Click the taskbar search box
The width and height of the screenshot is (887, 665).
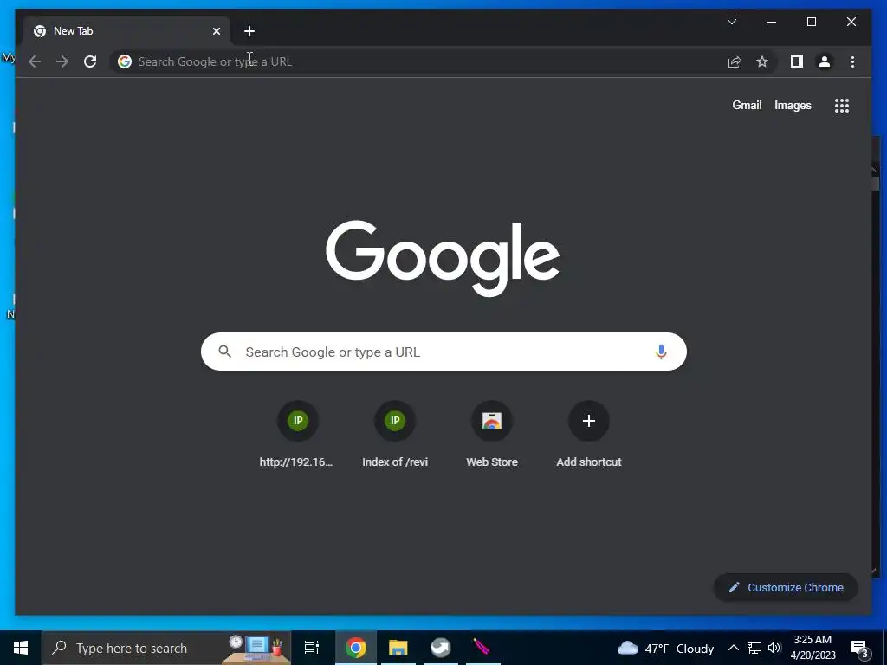(x=166, y=648)
